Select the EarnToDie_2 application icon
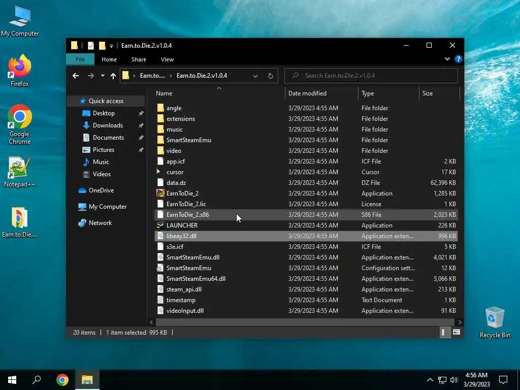Screen dimensions: 520x390 click(160, 193)
